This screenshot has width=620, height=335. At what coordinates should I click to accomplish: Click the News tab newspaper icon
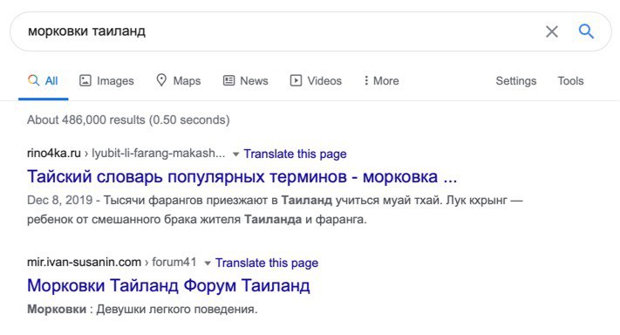pos(228,80)
